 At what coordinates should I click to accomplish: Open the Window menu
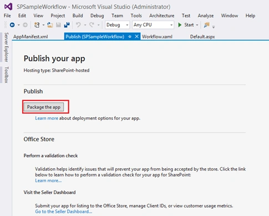pyautogui.click(x=230, y=16)
